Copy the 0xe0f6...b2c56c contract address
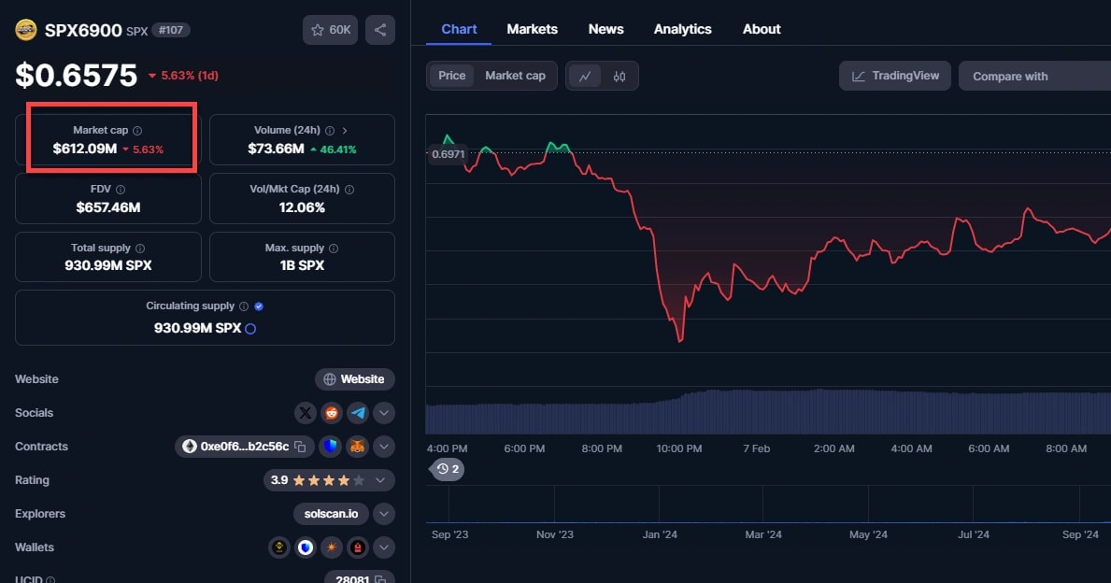Image resolution: width=1111 pixels, height=583 pixels. (300, 447)
